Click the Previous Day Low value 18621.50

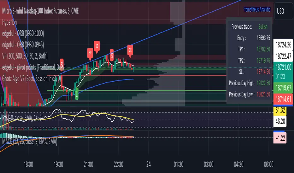[263, 94]
